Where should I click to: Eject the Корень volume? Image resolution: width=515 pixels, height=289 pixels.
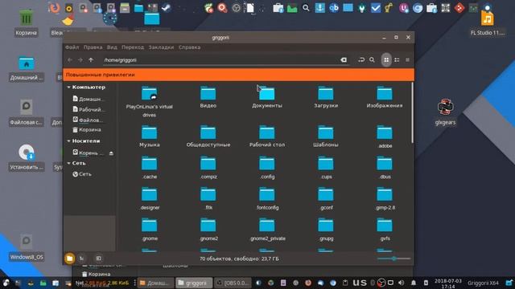[x=111, y=153]
